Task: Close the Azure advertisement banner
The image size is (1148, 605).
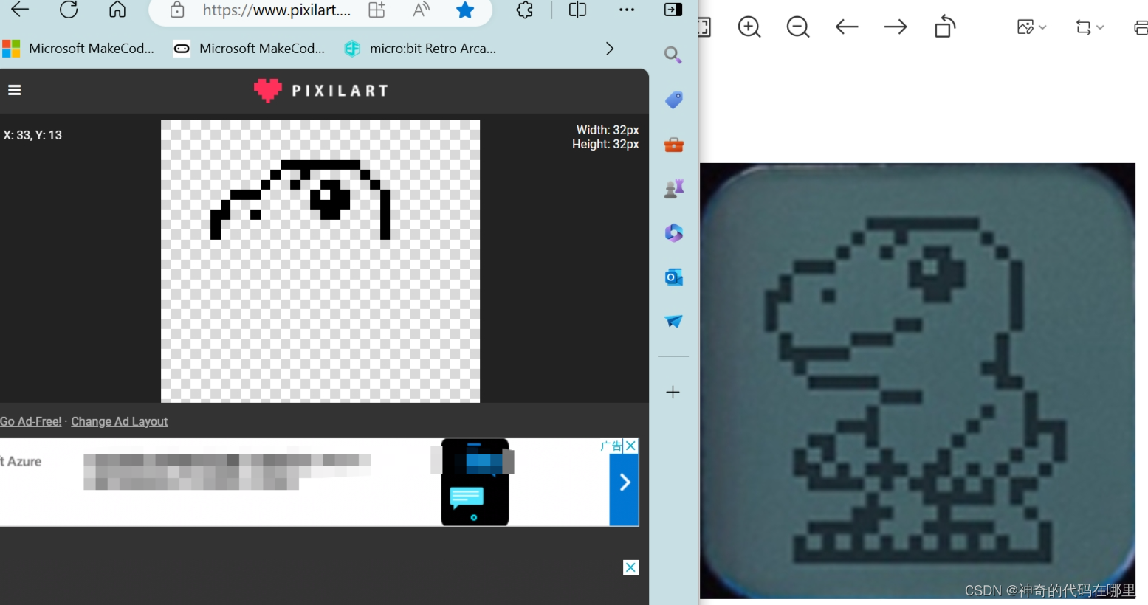Action: point(630,446)
